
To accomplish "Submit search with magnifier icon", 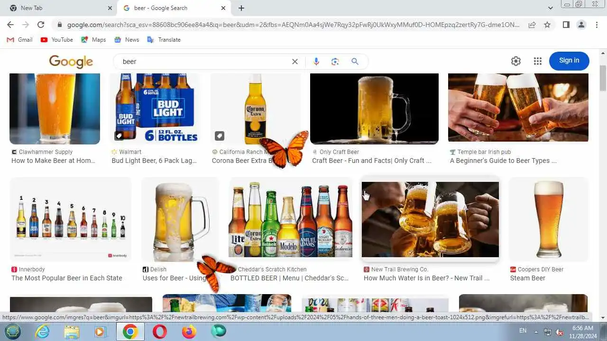I will (x=355, y=62).
